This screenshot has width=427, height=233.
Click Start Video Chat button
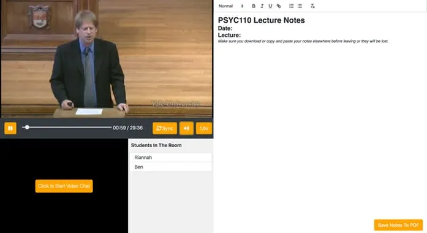[64, 186]
